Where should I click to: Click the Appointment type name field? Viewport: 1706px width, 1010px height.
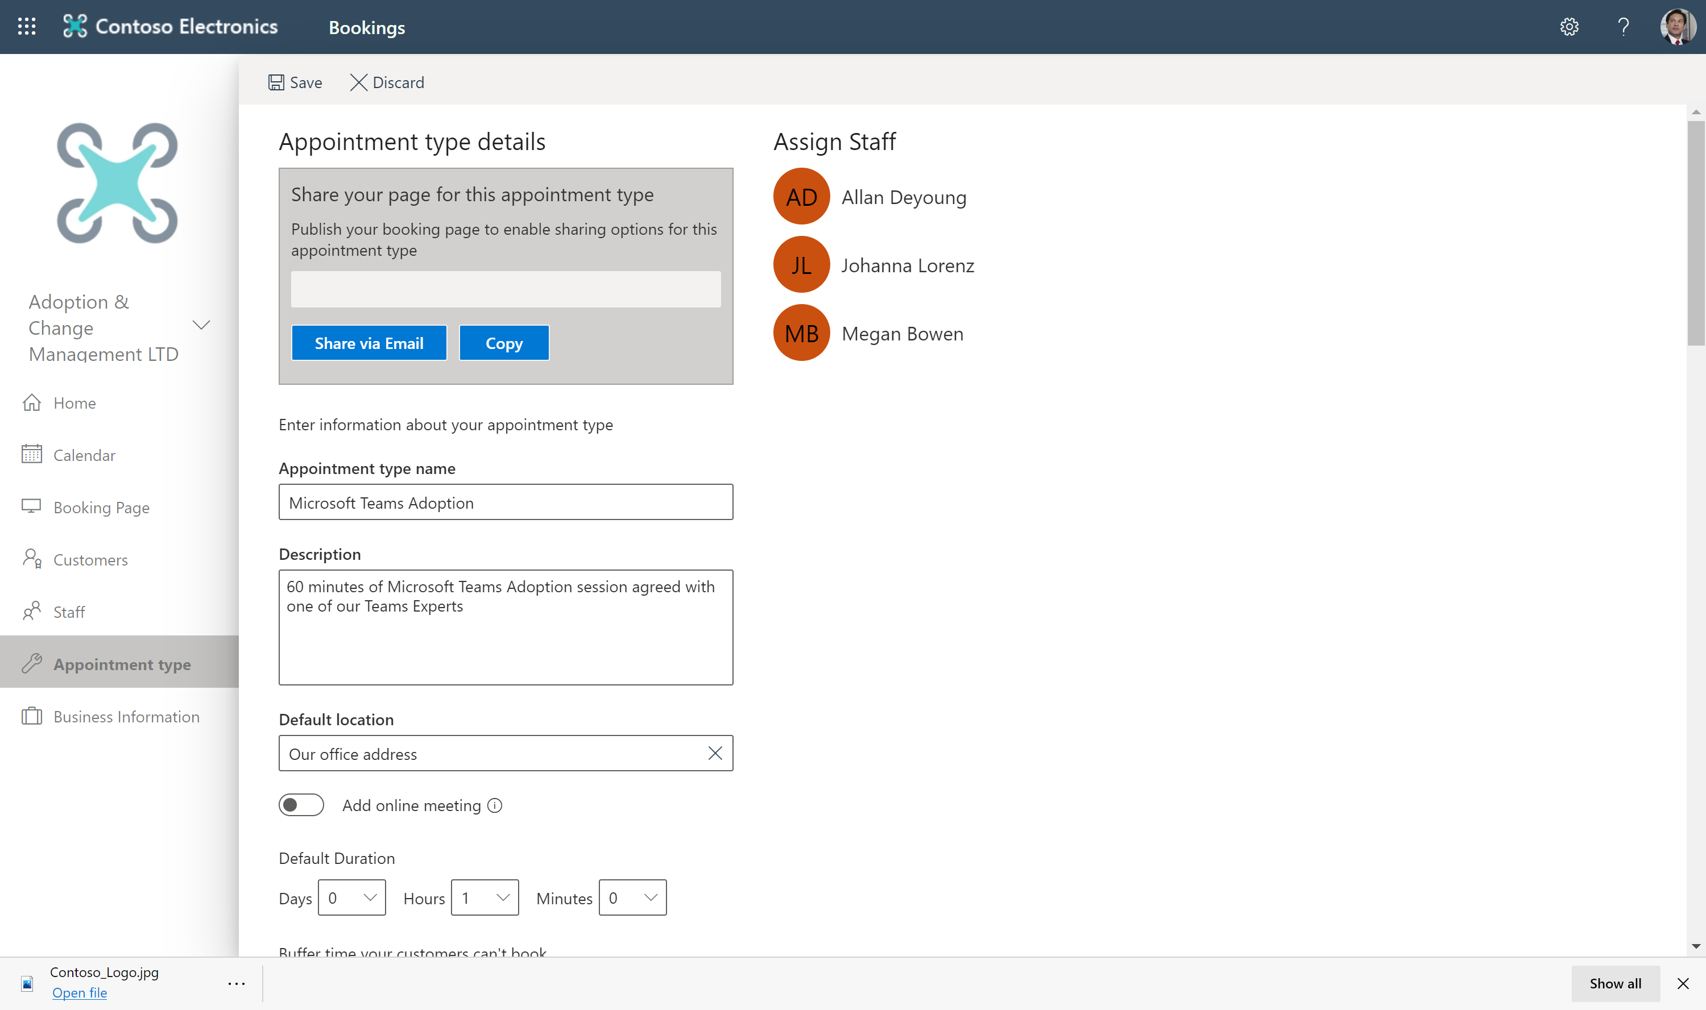(x=505, y=502)
